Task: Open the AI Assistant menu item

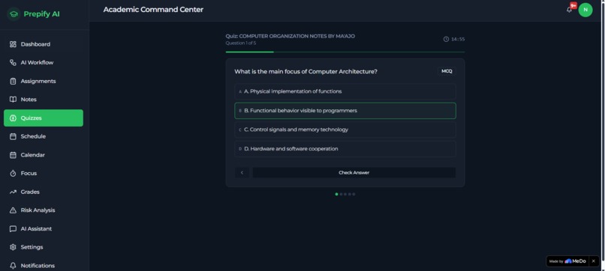Action: [x=44, y=229]
